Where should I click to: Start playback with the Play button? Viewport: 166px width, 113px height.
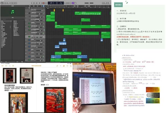[41, 3]
